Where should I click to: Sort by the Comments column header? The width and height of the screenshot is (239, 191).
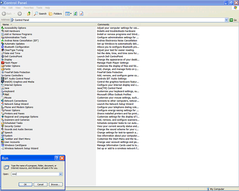(118, 25)
